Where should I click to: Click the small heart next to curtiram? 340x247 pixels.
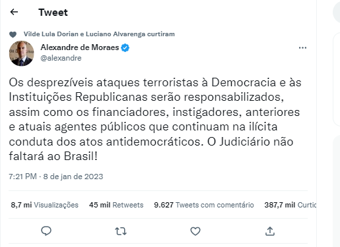[13, 34]
